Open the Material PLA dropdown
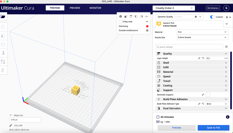Viewport: 233px width, 133px height. pyautogui.click(x=203, y=32)
